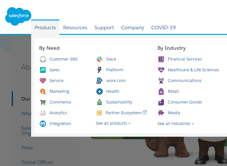Open the Resources menu

[x=75, y=28]
